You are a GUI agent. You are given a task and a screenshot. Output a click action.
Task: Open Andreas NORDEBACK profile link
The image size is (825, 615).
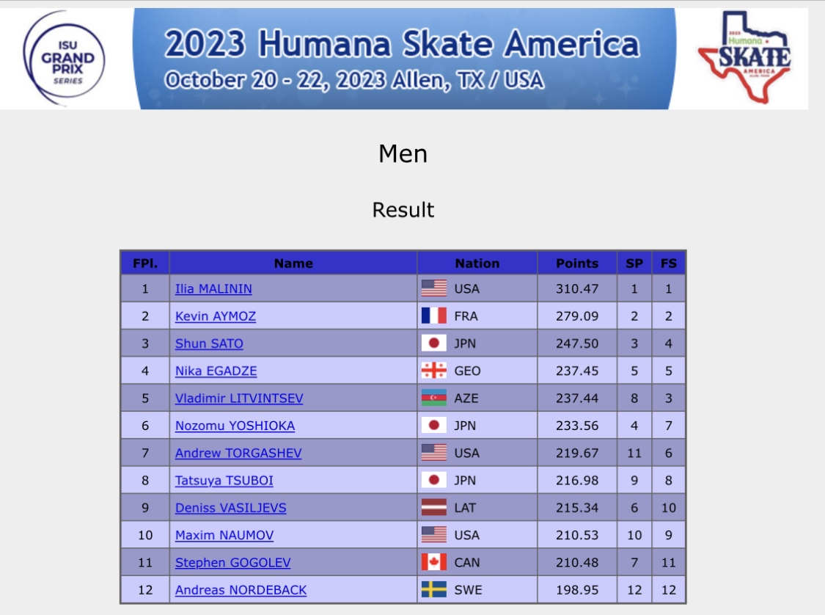click(241, 590)
